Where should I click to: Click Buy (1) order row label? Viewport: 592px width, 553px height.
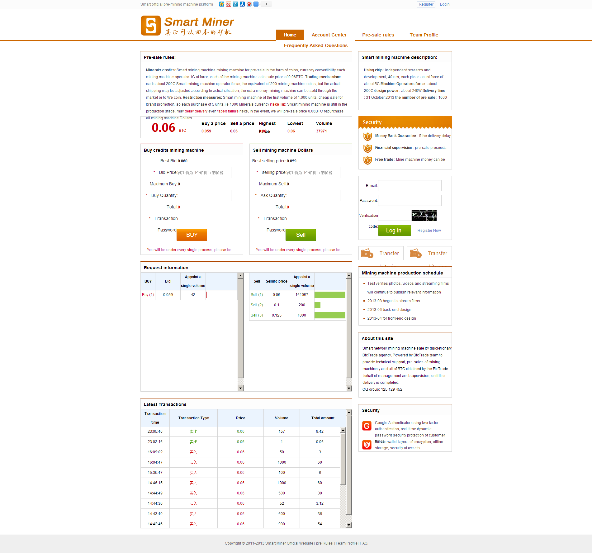click(148, 295)
